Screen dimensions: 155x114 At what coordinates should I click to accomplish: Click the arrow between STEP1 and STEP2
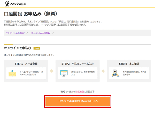52,71
